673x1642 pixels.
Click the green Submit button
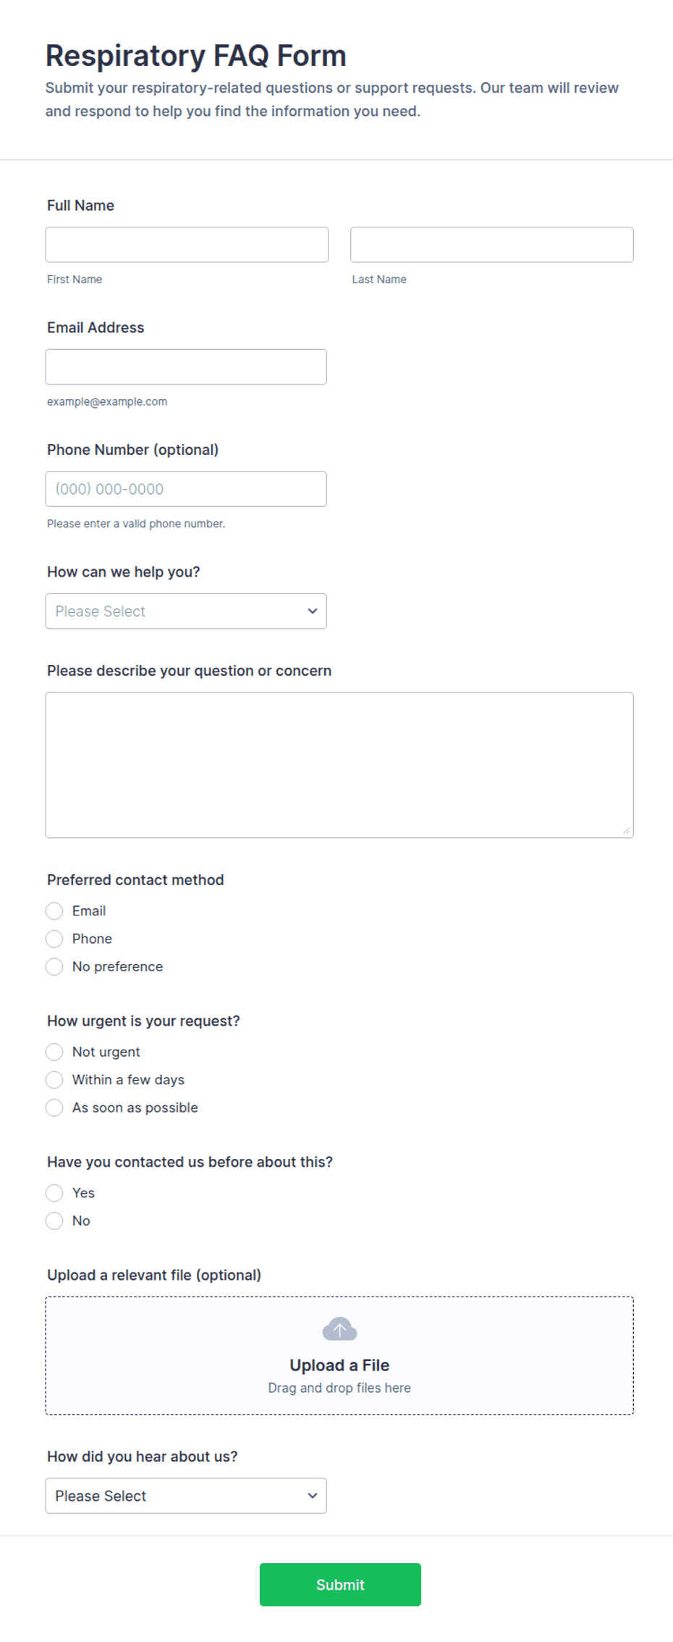(x=340, y=1584)
